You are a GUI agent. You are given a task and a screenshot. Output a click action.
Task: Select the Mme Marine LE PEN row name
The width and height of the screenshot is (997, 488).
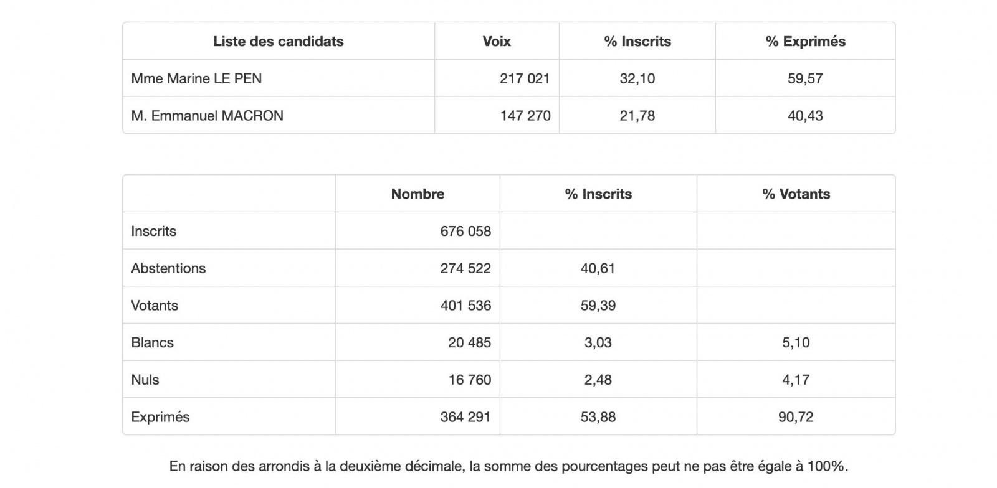click(x=196, y=78)
